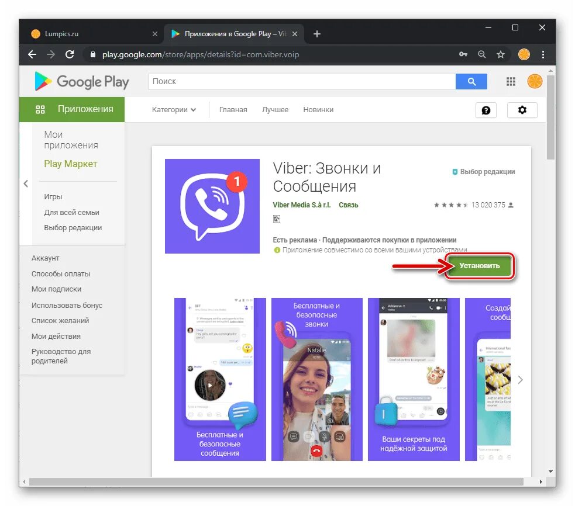This screenshot has width=575, height=506.
Task: Bookmark this page with the star icon
Action: 501,54
